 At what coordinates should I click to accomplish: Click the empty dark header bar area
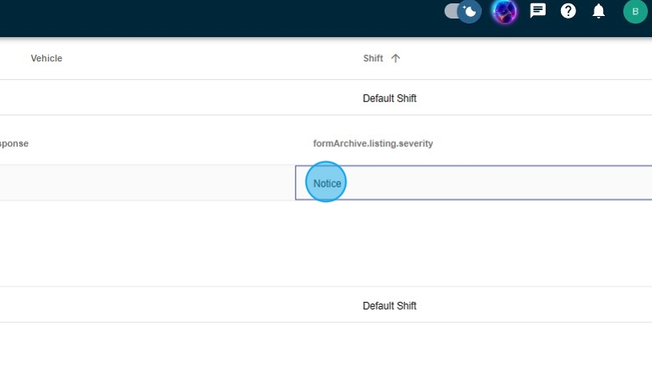coord(211,17)
